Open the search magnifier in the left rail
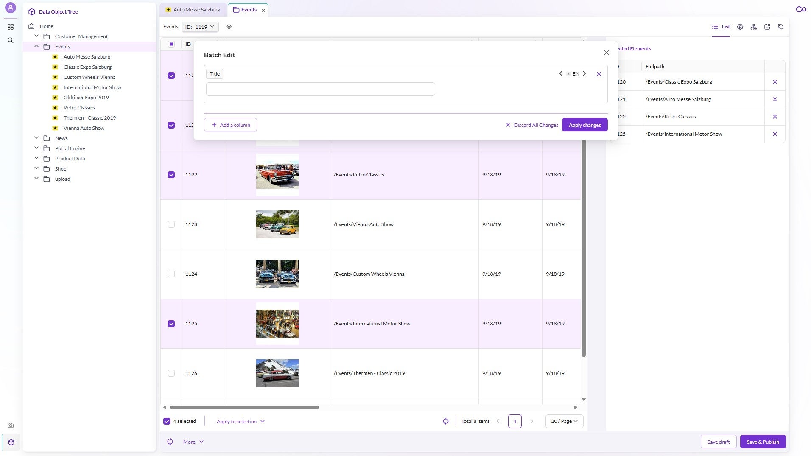Image resolution: width=811 pixels, height=456 pixels. click(x=11, y=40)
